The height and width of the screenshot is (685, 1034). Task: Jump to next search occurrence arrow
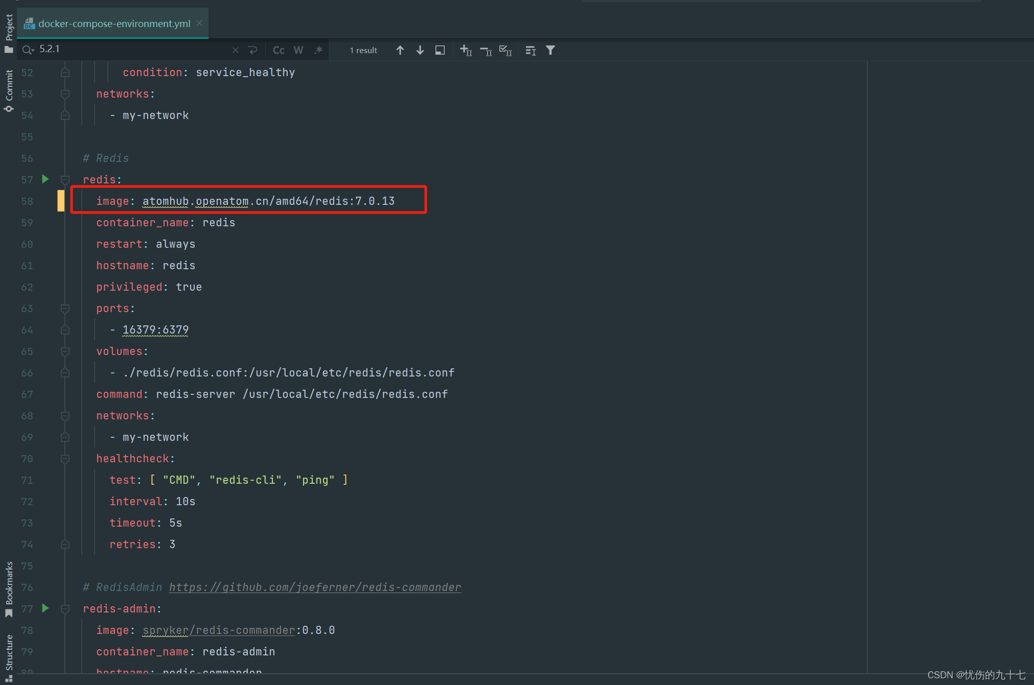point(420,50)
